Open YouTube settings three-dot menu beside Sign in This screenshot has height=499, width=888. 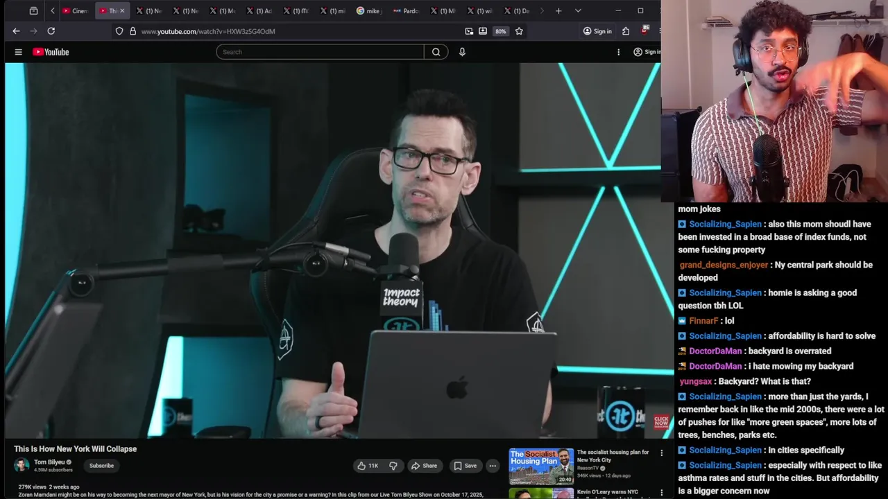pos(618,52)
